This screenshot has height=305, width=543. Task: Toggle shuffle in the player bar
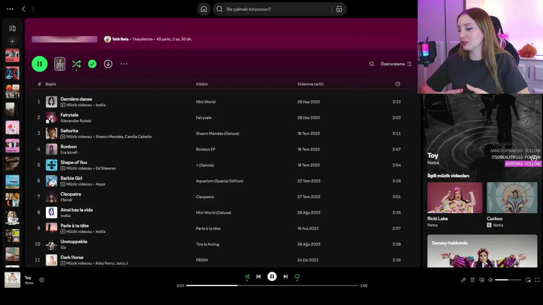(247, 277)
